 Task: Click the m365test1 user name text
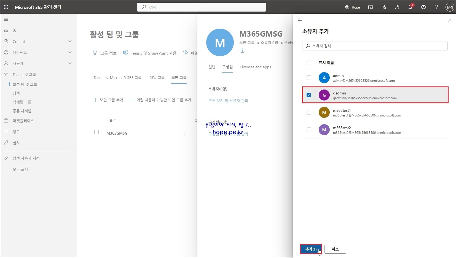[342, 110]
